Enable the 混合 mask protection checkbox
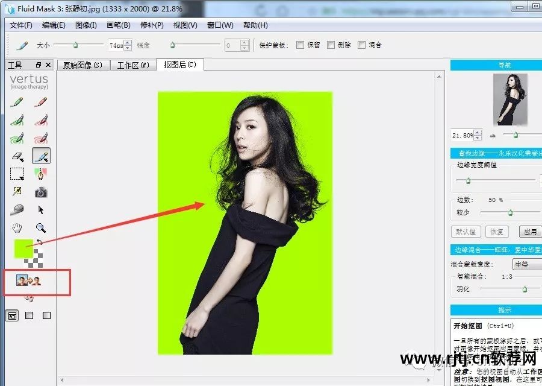The width and height of the screenshot is (542, 386). pyautogui.click(x=361, y=45)
